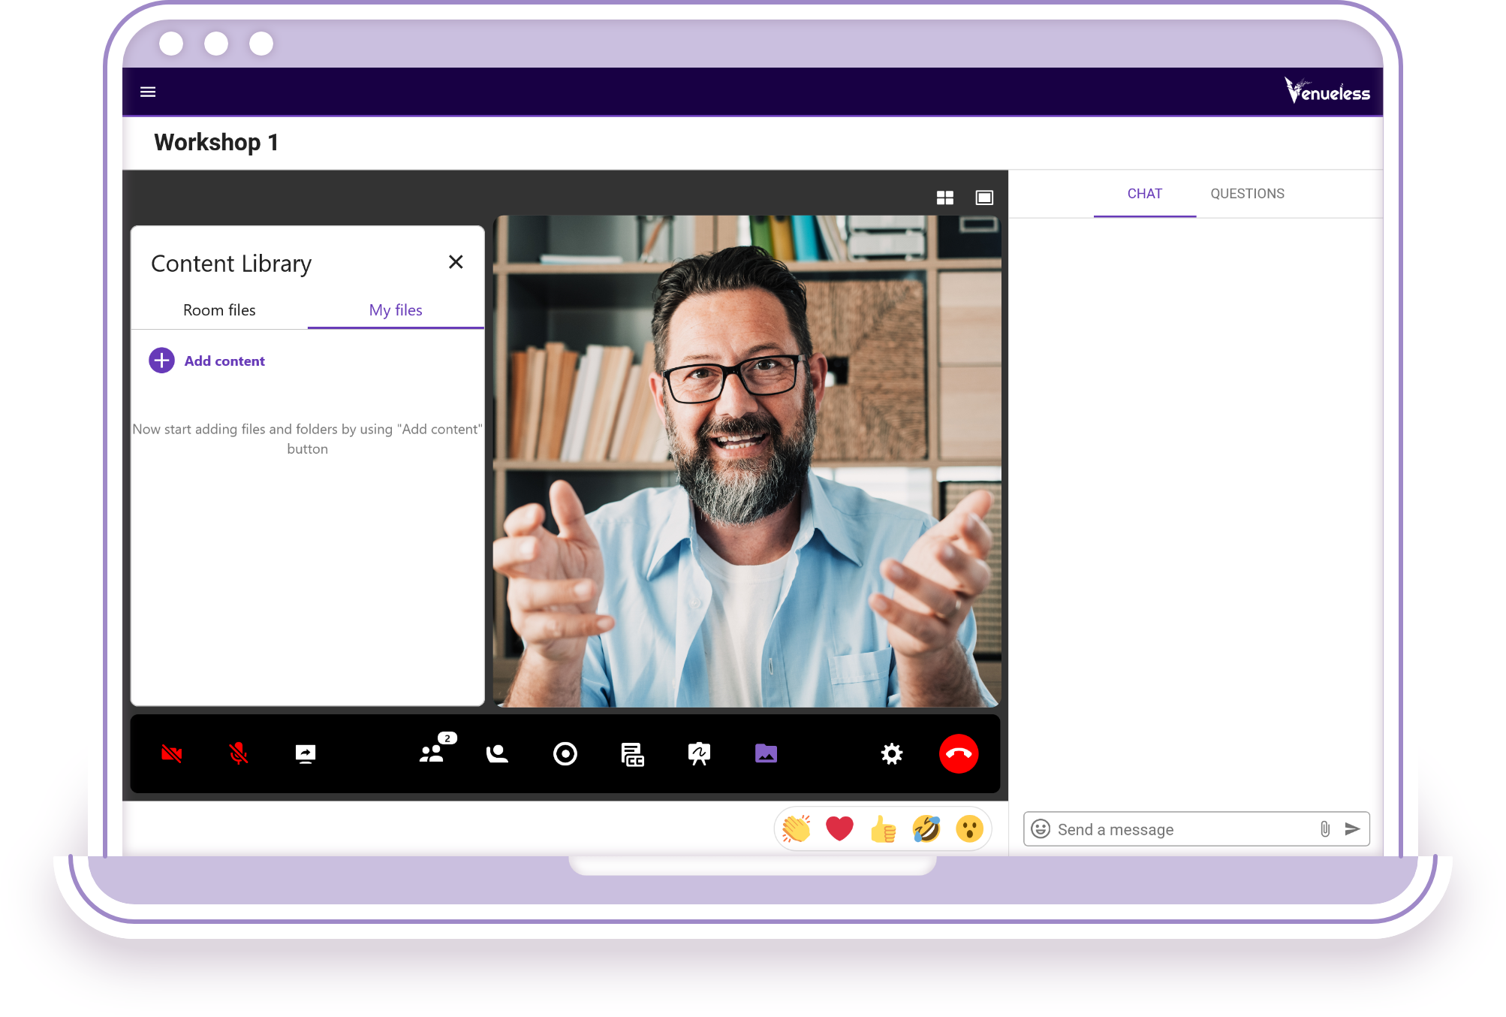
Task: Open the Room files tab
Action: point(219,310)
